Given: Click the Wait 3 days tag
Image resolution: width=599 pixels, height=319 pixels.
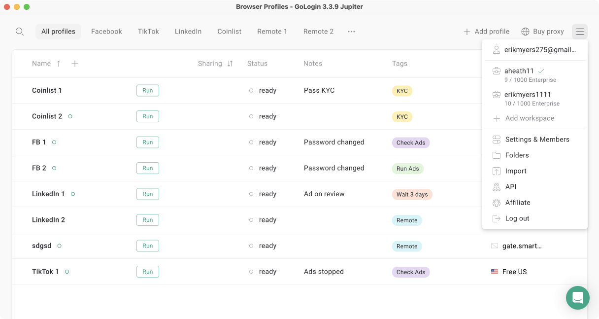Looking at the screenshot, I should click(x=412, y=194).
